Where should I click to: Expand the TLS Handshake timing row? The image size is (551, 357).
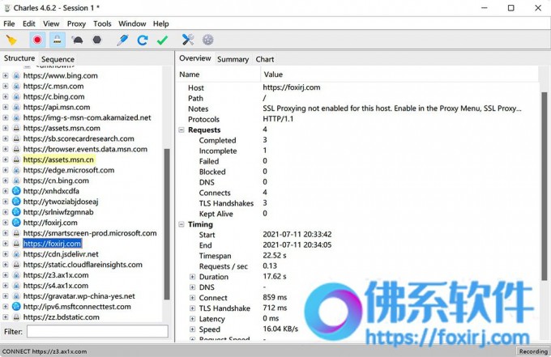tap(193, 308)
